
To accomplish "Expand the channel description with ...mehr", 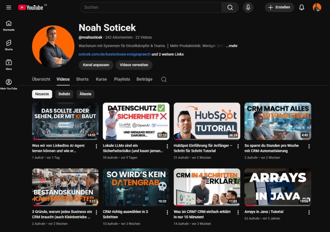I will tap(232, 46).
